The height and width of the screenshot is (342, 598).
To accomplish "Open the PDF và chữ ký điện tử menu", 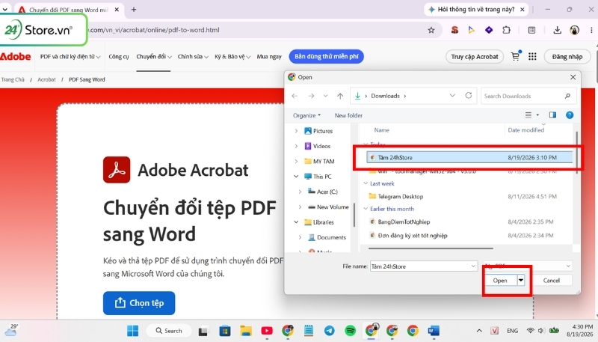I will point(70,56).
